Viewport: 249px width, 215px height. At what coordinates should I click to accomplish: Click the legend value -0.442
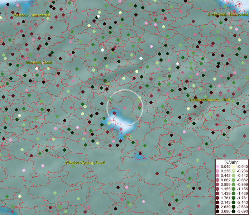pyautogui.click(x=242, y=176)
